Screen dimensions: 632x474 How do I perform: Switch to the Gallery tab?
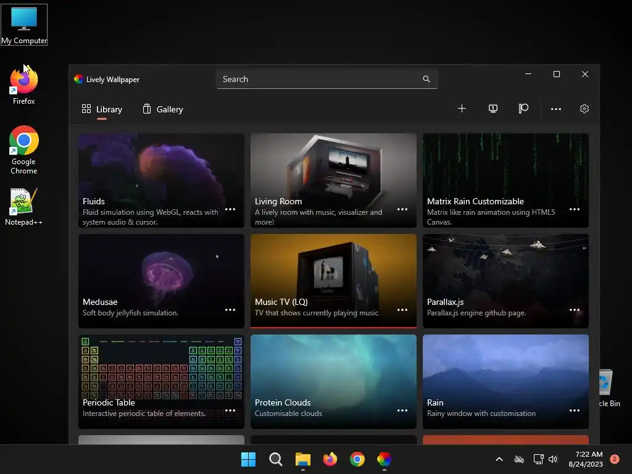coord(163,109)
